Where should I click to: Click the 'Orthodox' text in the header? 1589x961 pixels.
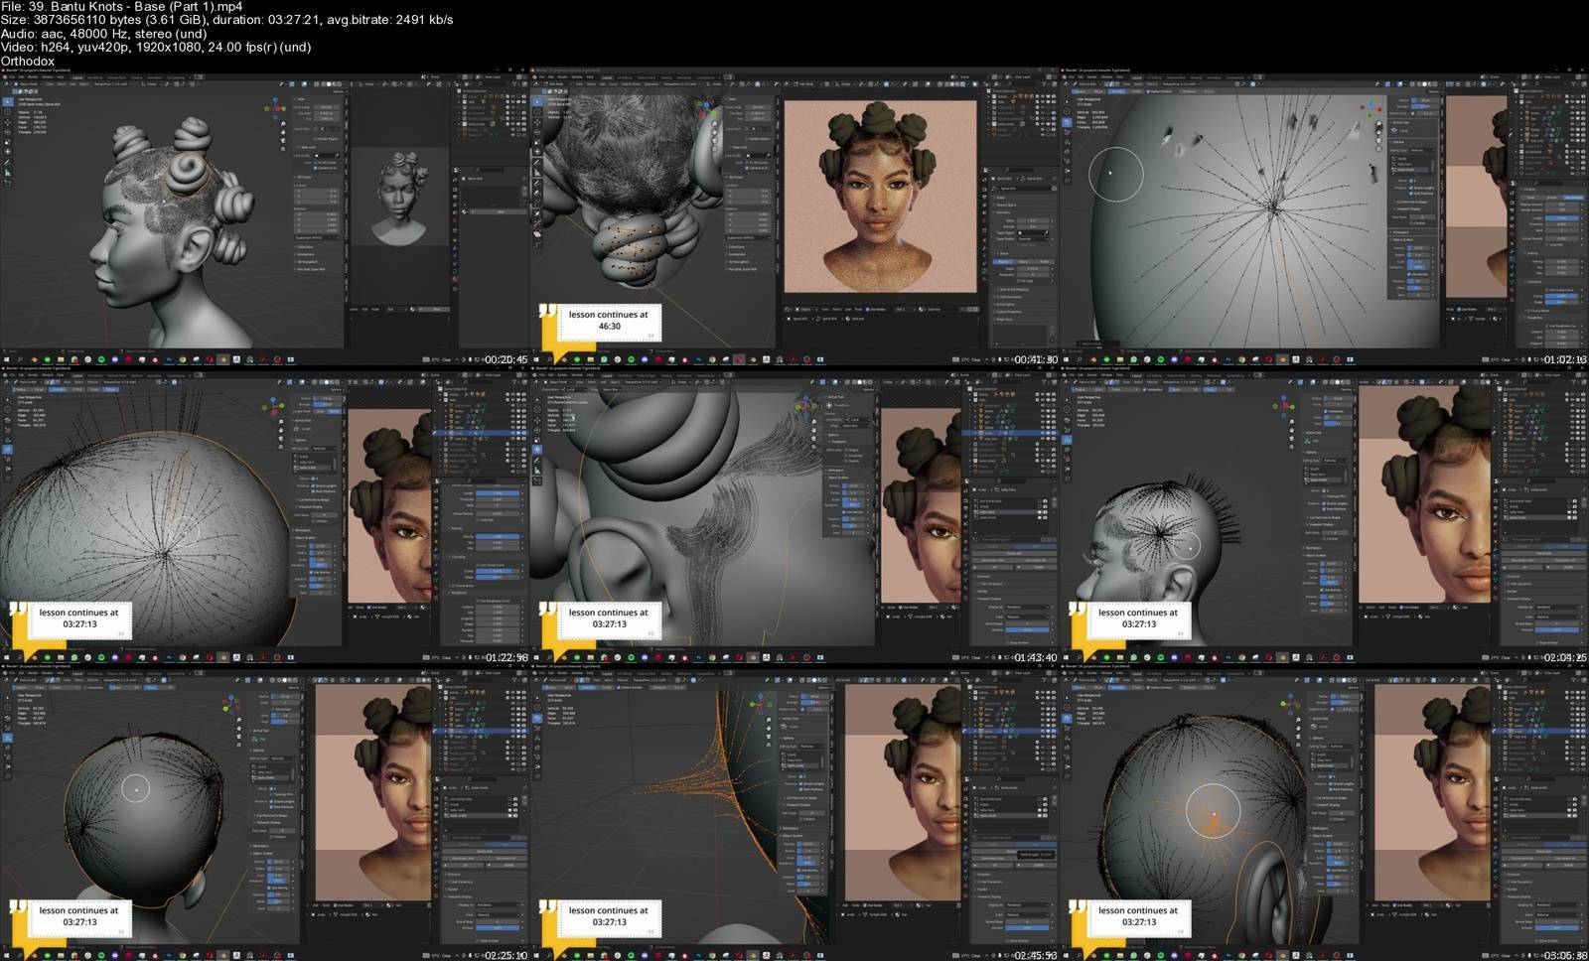(x=27, y=61)
